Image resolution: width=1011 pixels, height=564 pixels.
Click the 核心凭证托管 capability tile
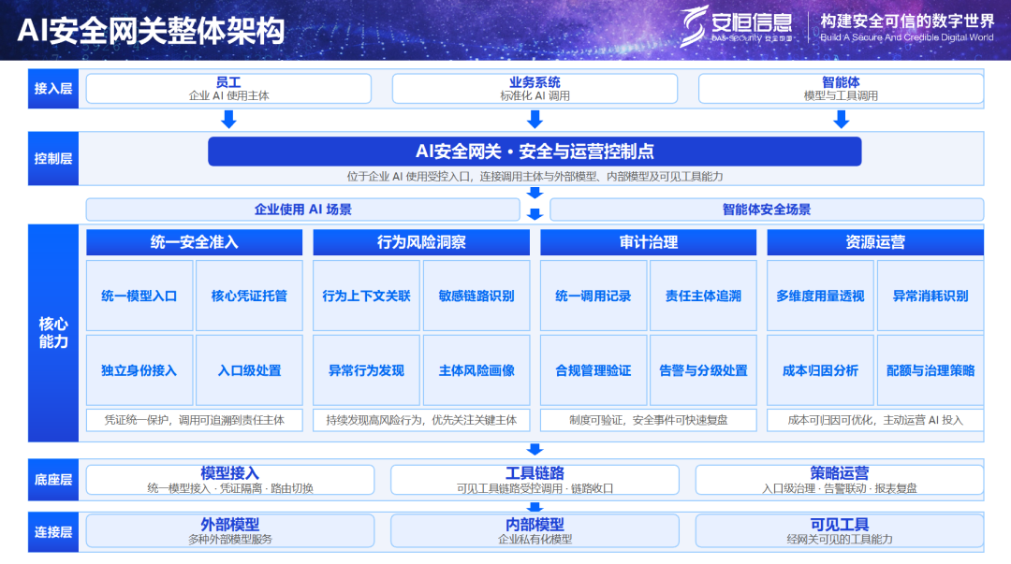[250, 296]
